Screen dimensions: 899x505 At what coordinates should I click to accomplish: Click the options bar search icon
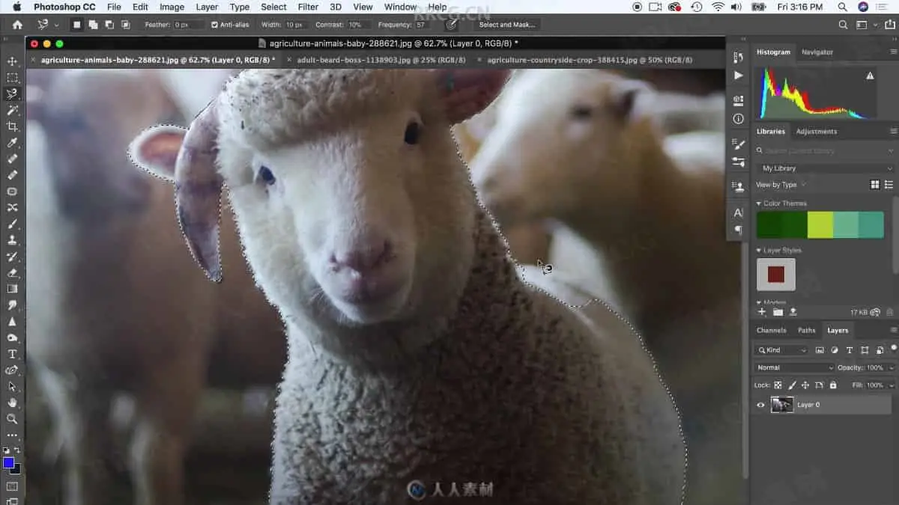(x=844, y=25)
